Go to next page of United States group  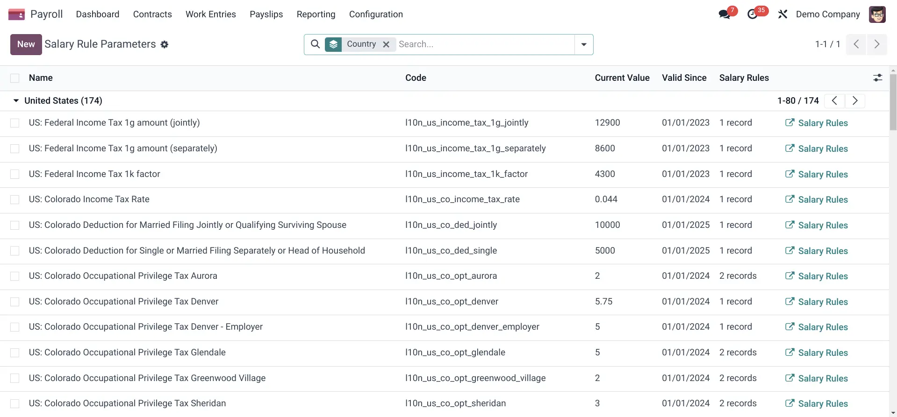(855, 101)
